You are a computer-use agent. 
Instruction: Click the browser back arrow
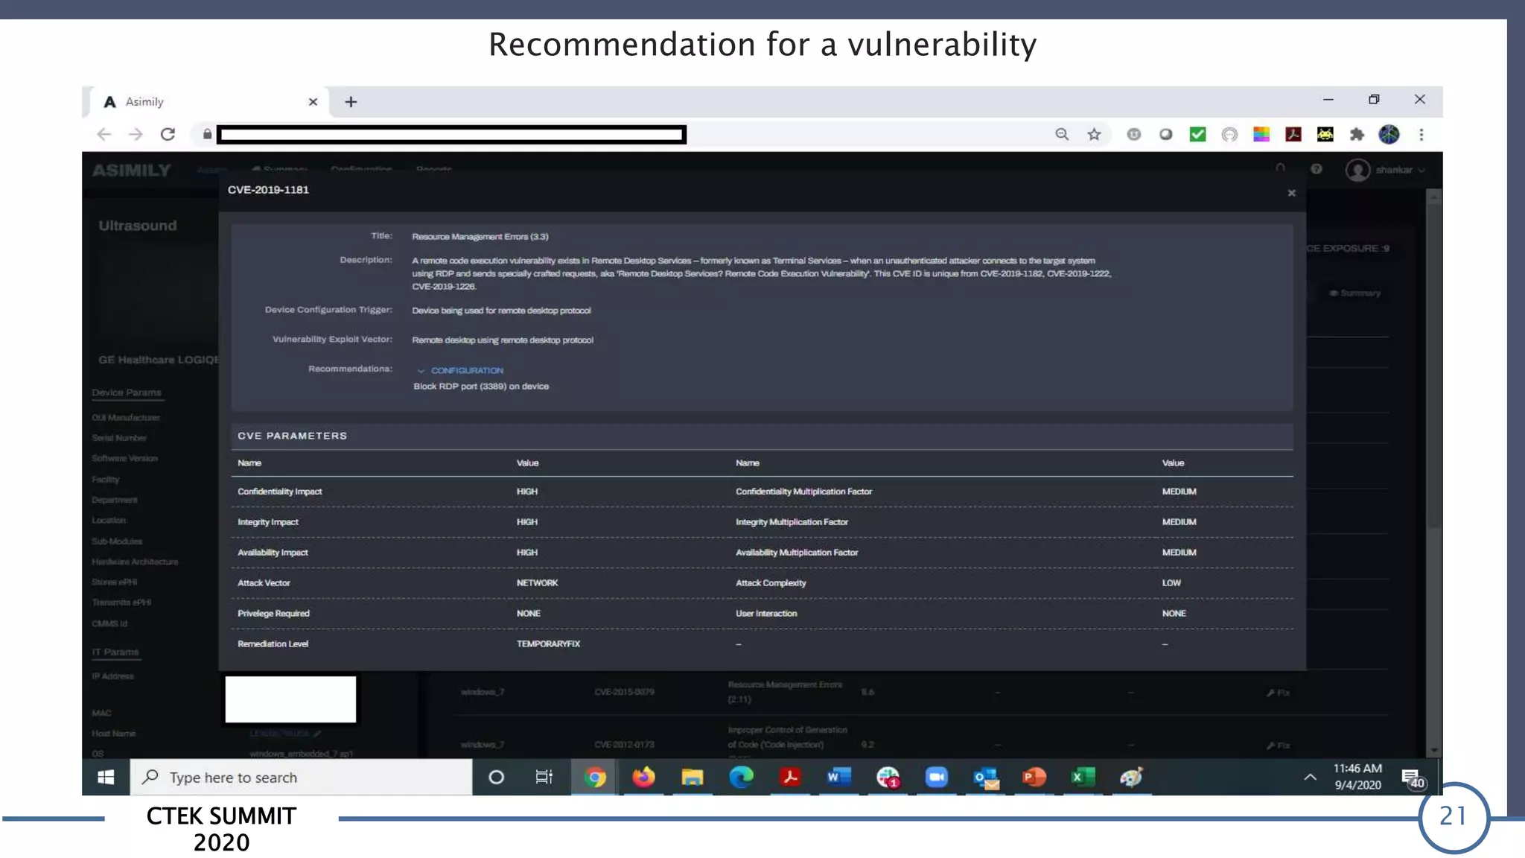pos(104,134)
